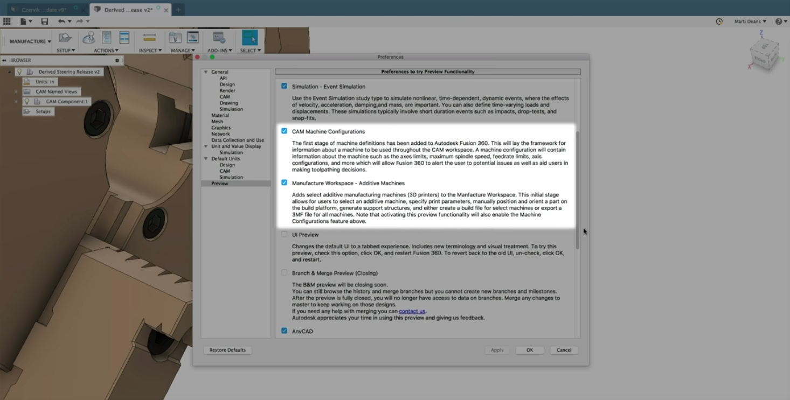The image size is (790, 400).
Task: Click OK in Preferences dialog
Action: point(530,350)
